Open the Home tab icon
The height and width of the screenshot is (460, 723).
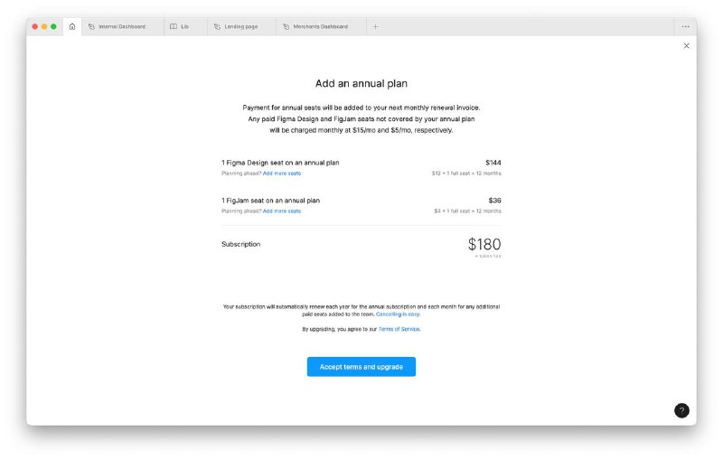(72, 27)
